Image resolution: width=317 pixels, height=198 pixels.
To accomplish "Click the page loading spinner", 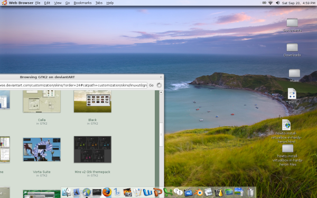I will (x=159, y=85).
